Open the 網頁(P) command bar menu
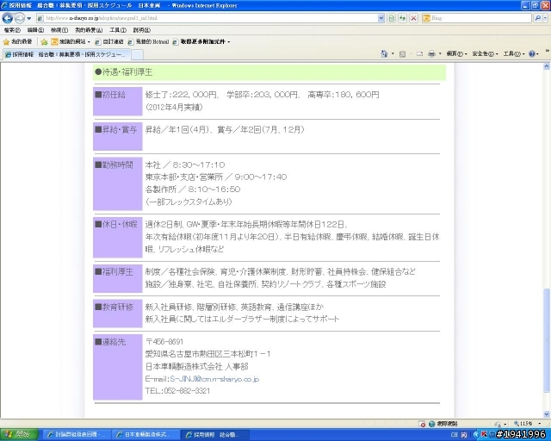Image resolution: width=551 pixels, height=441 pixels. click(456, 53)
